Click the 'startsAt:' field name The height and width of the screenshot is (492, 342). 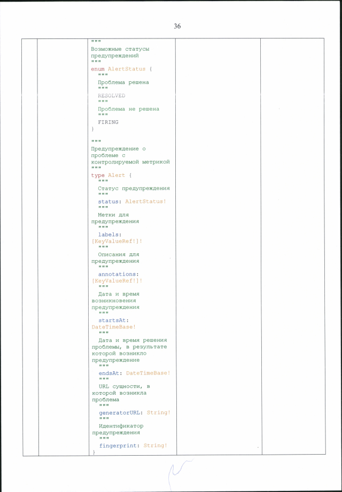[113, 321]
